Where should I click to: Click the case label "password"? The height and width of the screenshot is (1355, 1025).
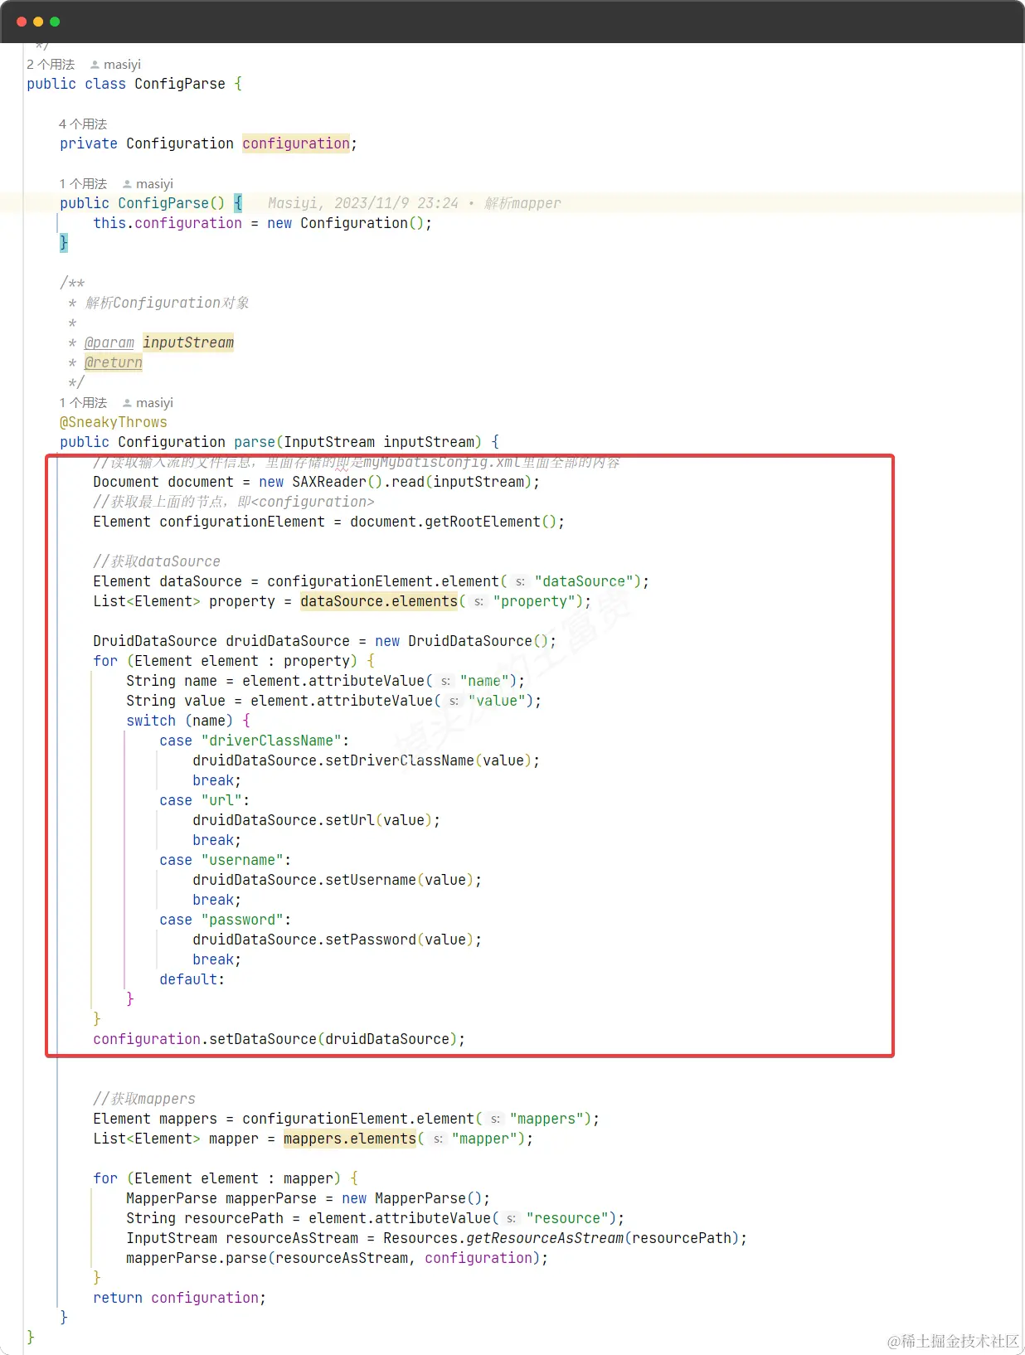(x=242, y=920)
